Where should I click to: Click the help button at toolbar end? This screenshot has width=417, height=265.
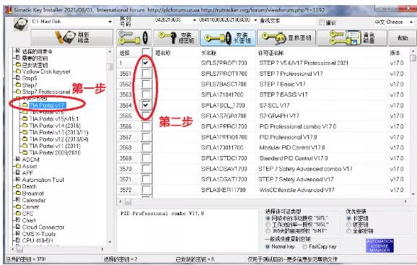tap(402, 38)
